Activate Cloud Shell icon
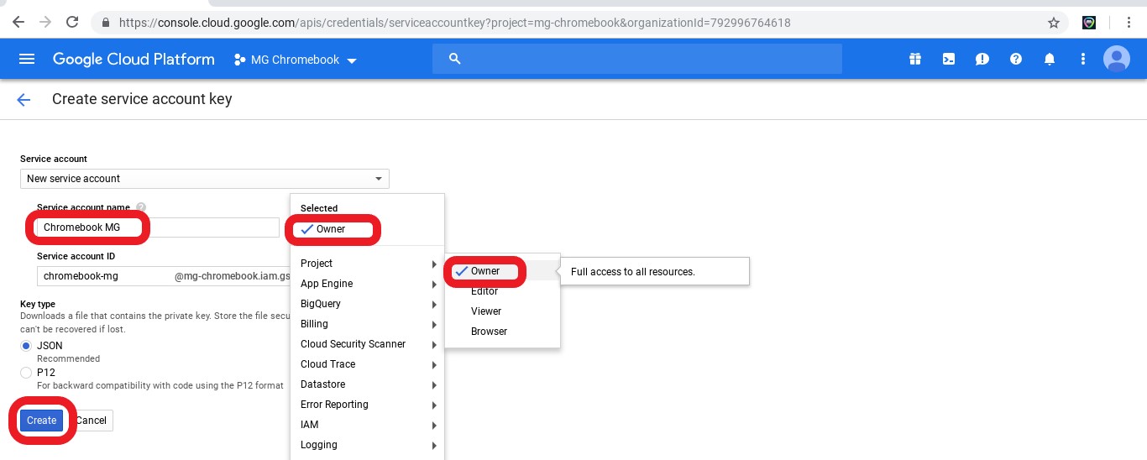Viewport: 1147px width, 460px height. [x=949, y=59]
